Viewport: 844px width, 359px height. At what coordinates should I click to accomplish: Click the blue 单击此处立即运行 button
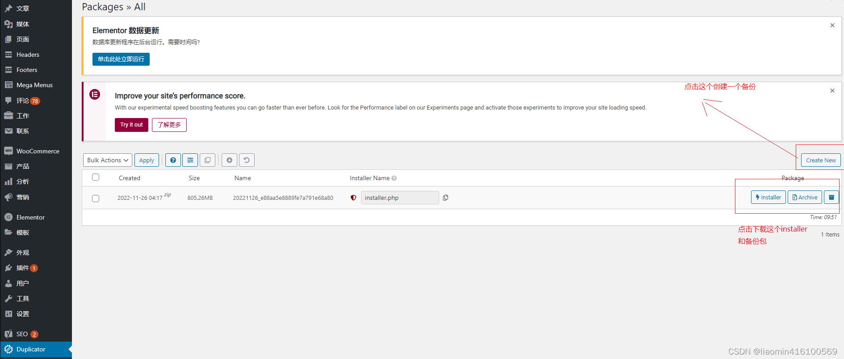pyautogui.click(x=121, y=59)
